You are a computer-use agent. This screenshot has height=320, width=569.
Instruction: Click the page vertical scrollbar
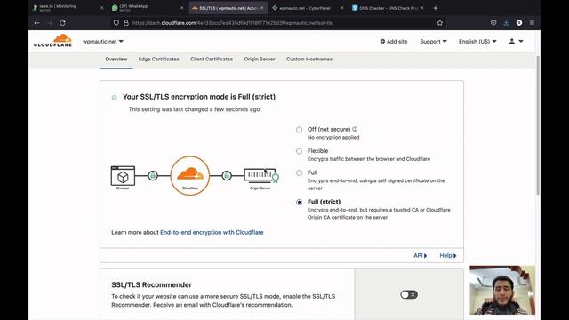[x=538, y=125]
